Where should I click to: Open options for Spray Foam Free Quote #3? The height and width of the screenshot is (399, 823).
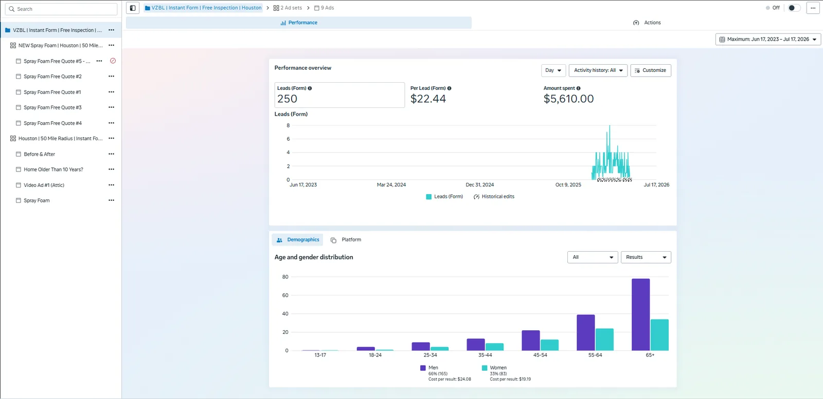click(111, 108)
